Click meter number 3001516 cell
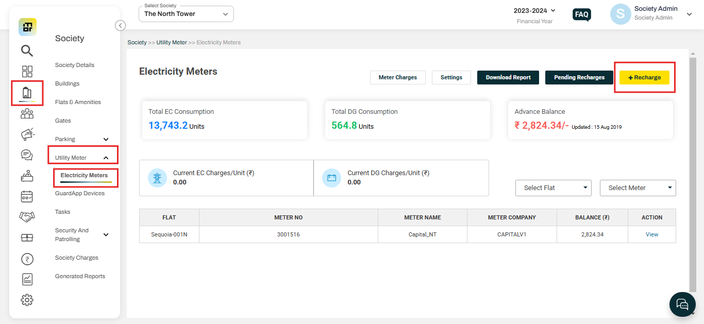Viewport: 704px width, 324px height. coord(289,234)
